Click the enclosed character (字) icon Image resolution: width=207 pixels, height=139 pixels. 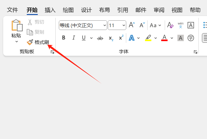point(191,38)
